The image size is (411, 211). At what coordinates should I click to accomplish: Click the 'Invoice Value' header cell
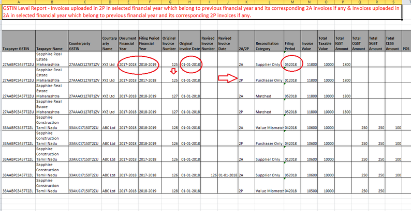(309, 40)
